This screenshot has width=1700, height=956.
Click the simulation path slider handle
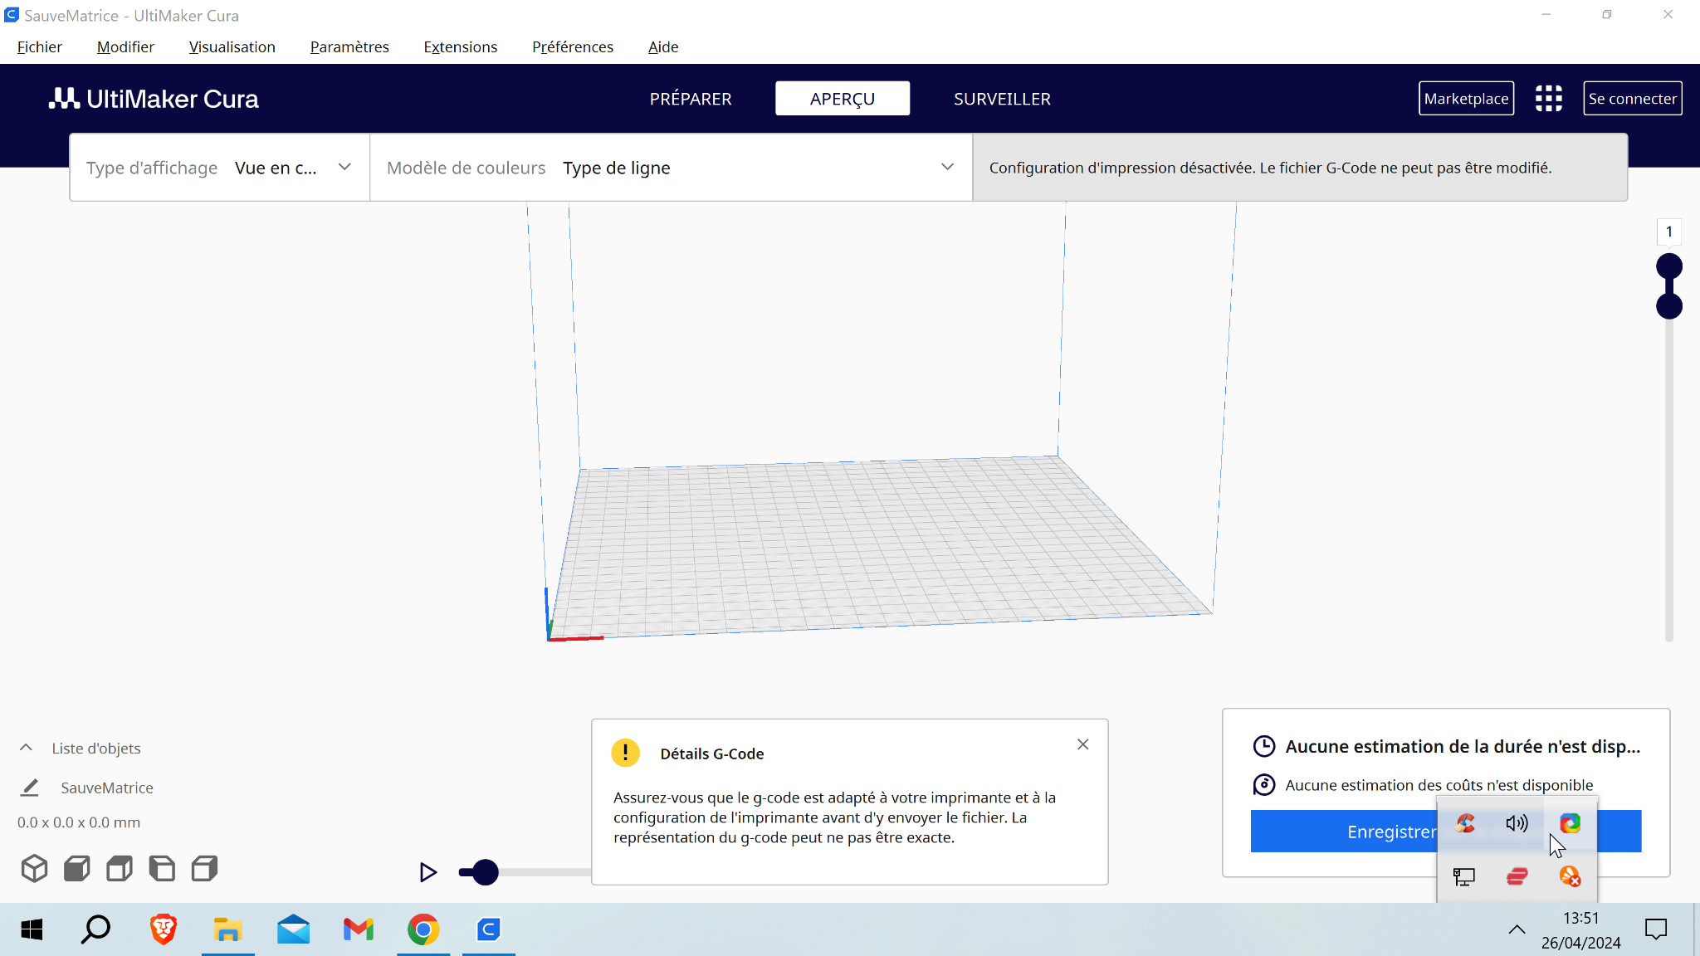485,872
